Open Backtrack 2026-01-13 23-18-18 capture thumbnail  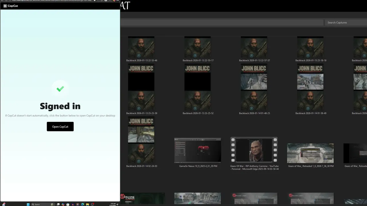[x=310, y=47]
